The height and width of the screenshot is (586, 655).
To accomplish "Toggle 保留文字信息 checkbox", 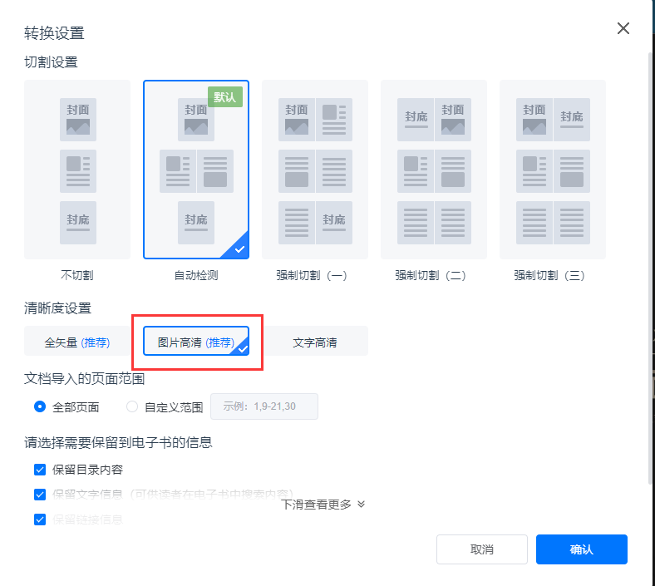I will tap(40, 495).
